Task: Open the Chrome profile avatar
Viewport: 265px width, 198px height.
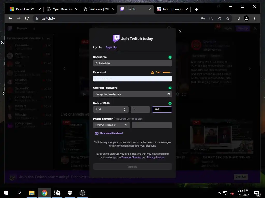Action: (x=246, y=18)
